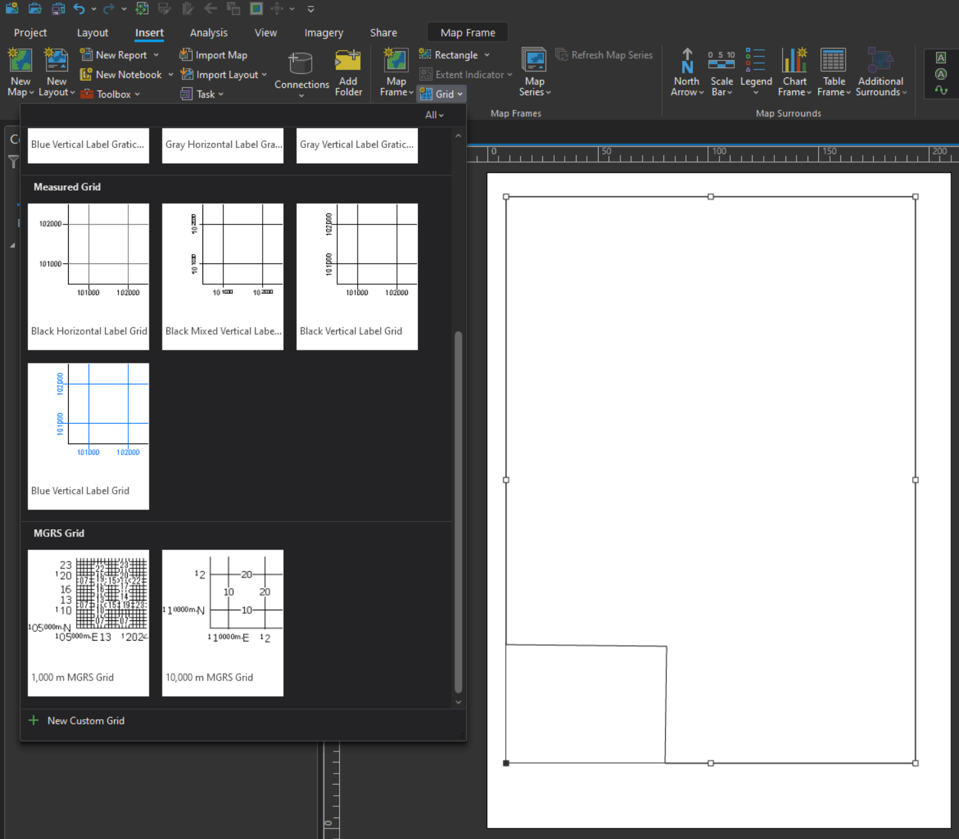The width and height of the screenshot is (959, 839).
Task: Click the Add Folder icon
Action: point(348,62)
